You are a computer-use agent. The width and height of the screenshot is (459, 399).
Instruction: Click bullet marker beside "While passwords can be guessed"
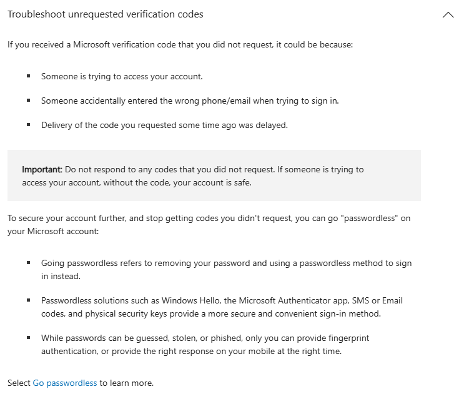pyautogui.click(x=28, y=337)
